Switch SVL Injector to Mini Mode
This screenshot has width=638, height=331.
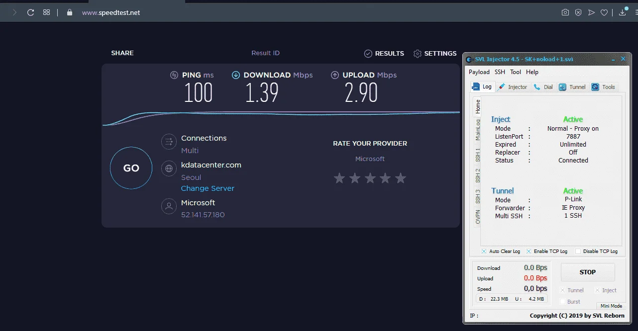click(611, 306)
